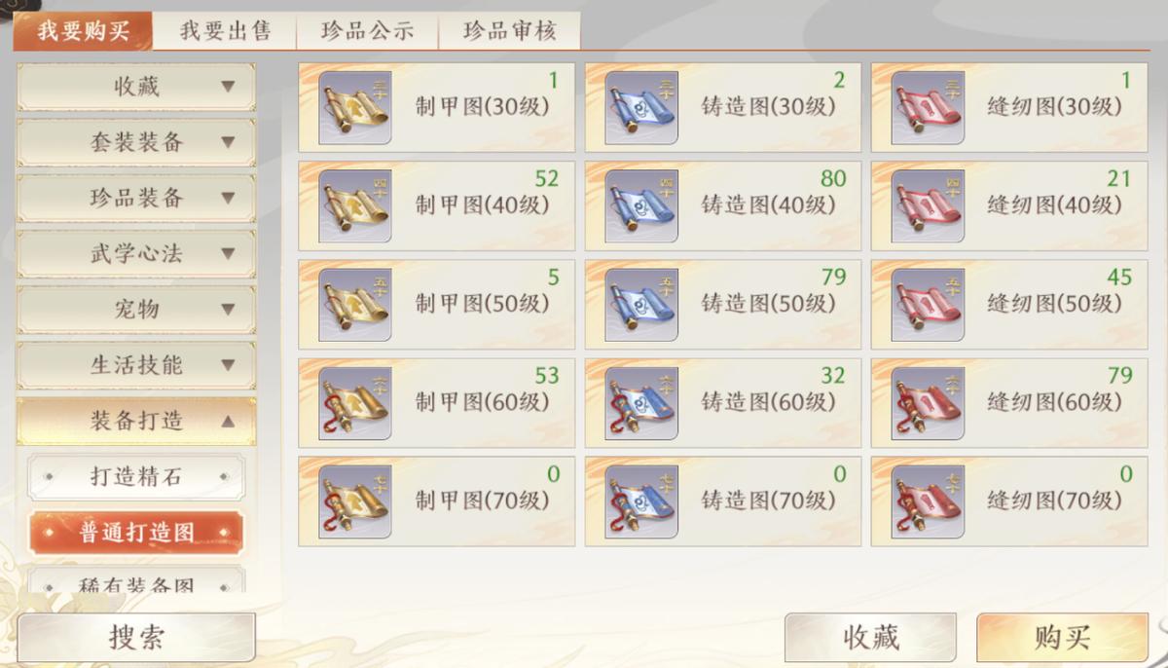This screenshot has width=1168, height=668.
Task: Select the 铸造图(50级) blue scroll icon
Action: [641, 305]
